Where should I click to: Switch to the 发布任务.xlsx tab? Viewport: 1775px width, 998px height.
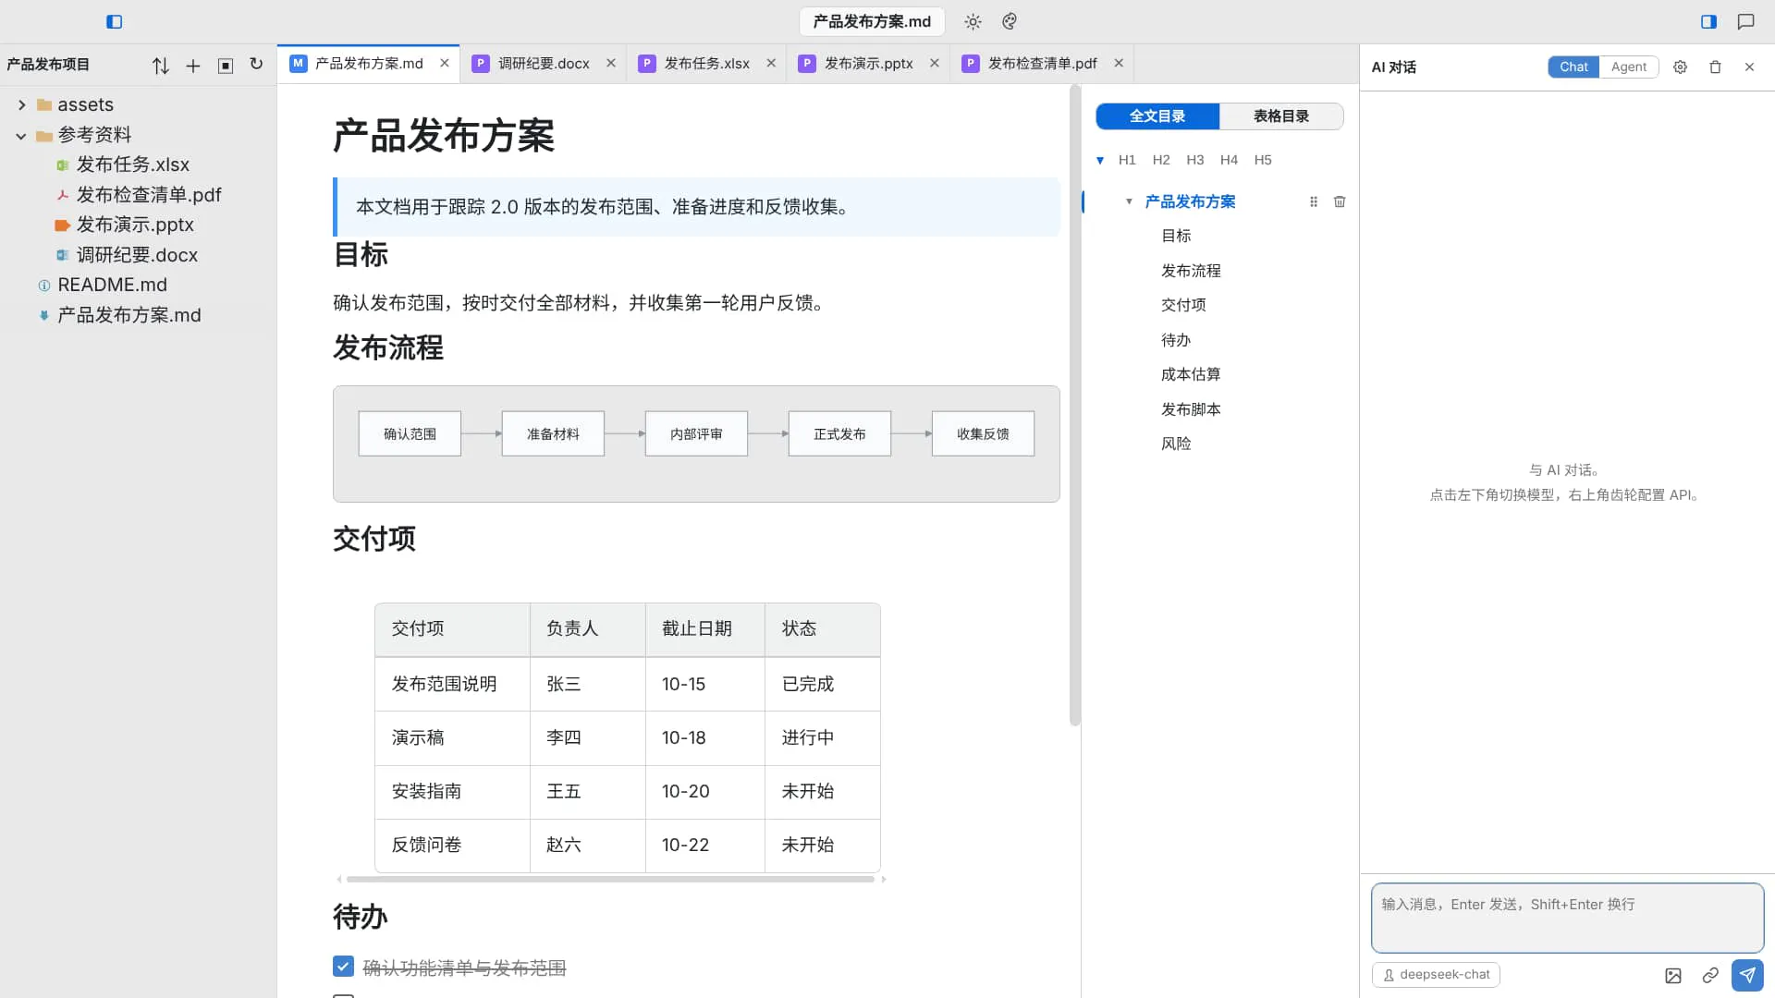(x=706, y=64)
